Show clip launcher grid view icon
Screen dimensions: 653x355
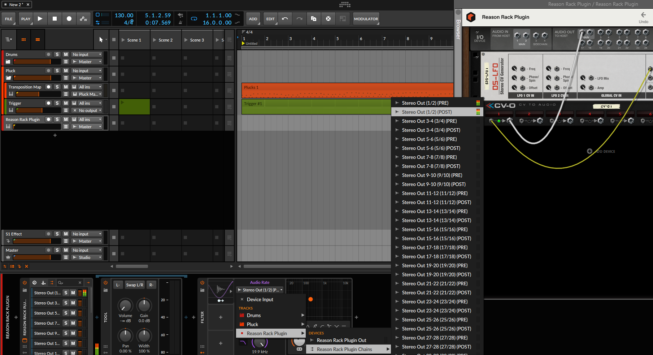click(x=24, y=40)
